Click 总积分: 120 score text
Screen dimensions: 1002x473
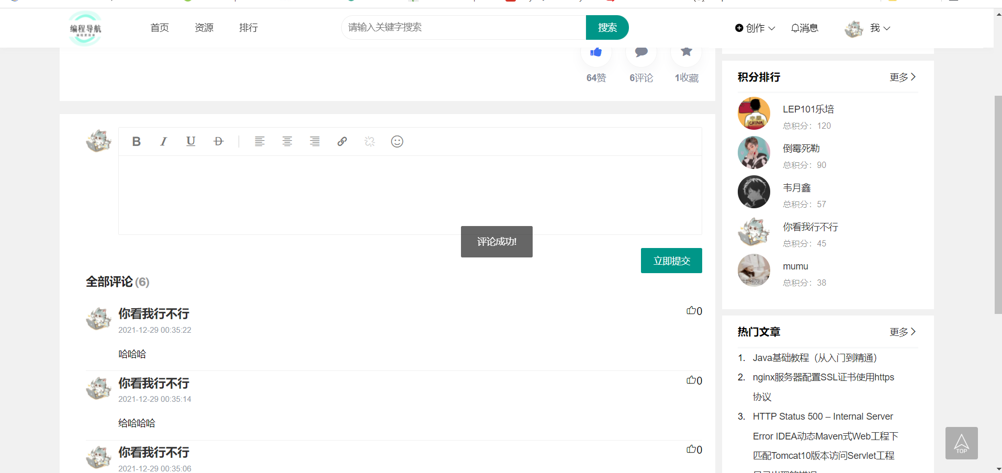[x=807, y=126]
